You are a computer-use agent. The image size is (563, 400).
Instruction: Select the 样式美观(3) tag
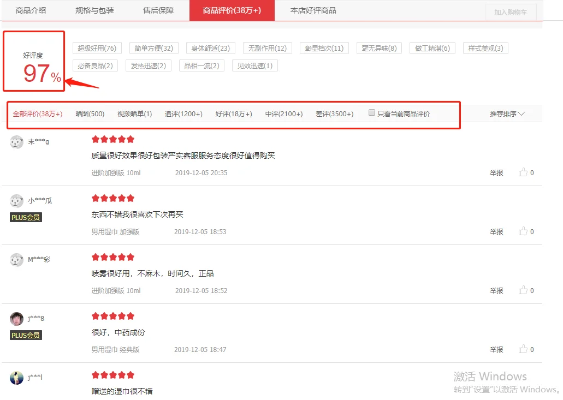pos(485,48)
